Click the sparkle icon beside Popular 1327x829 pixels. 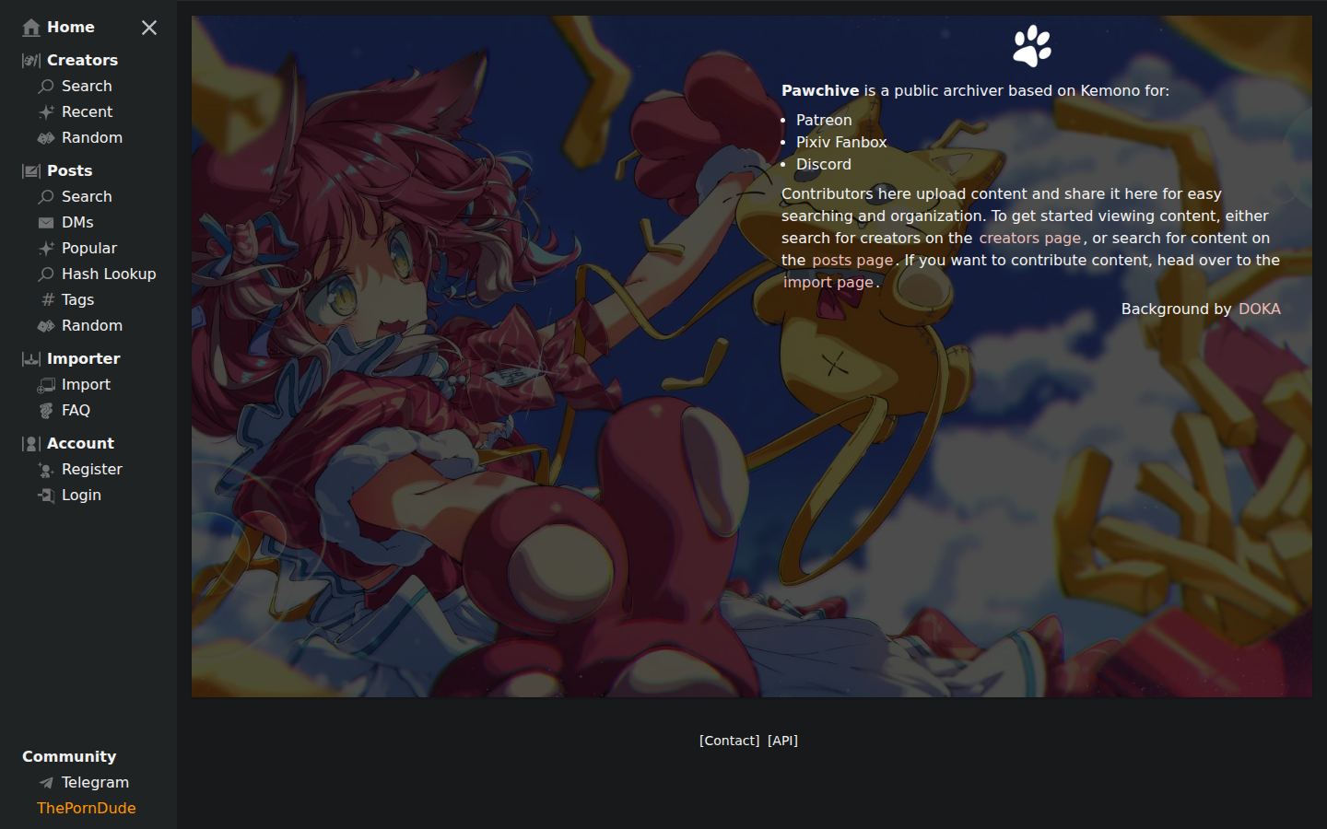pos(46,249)
